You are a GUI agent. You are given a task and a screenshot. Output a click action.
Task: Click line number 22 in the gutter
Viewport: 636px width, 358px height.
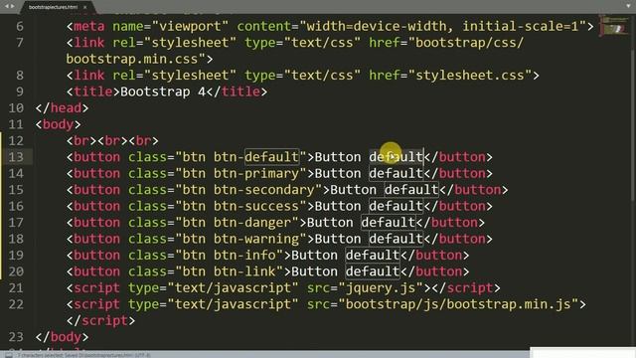16,304
